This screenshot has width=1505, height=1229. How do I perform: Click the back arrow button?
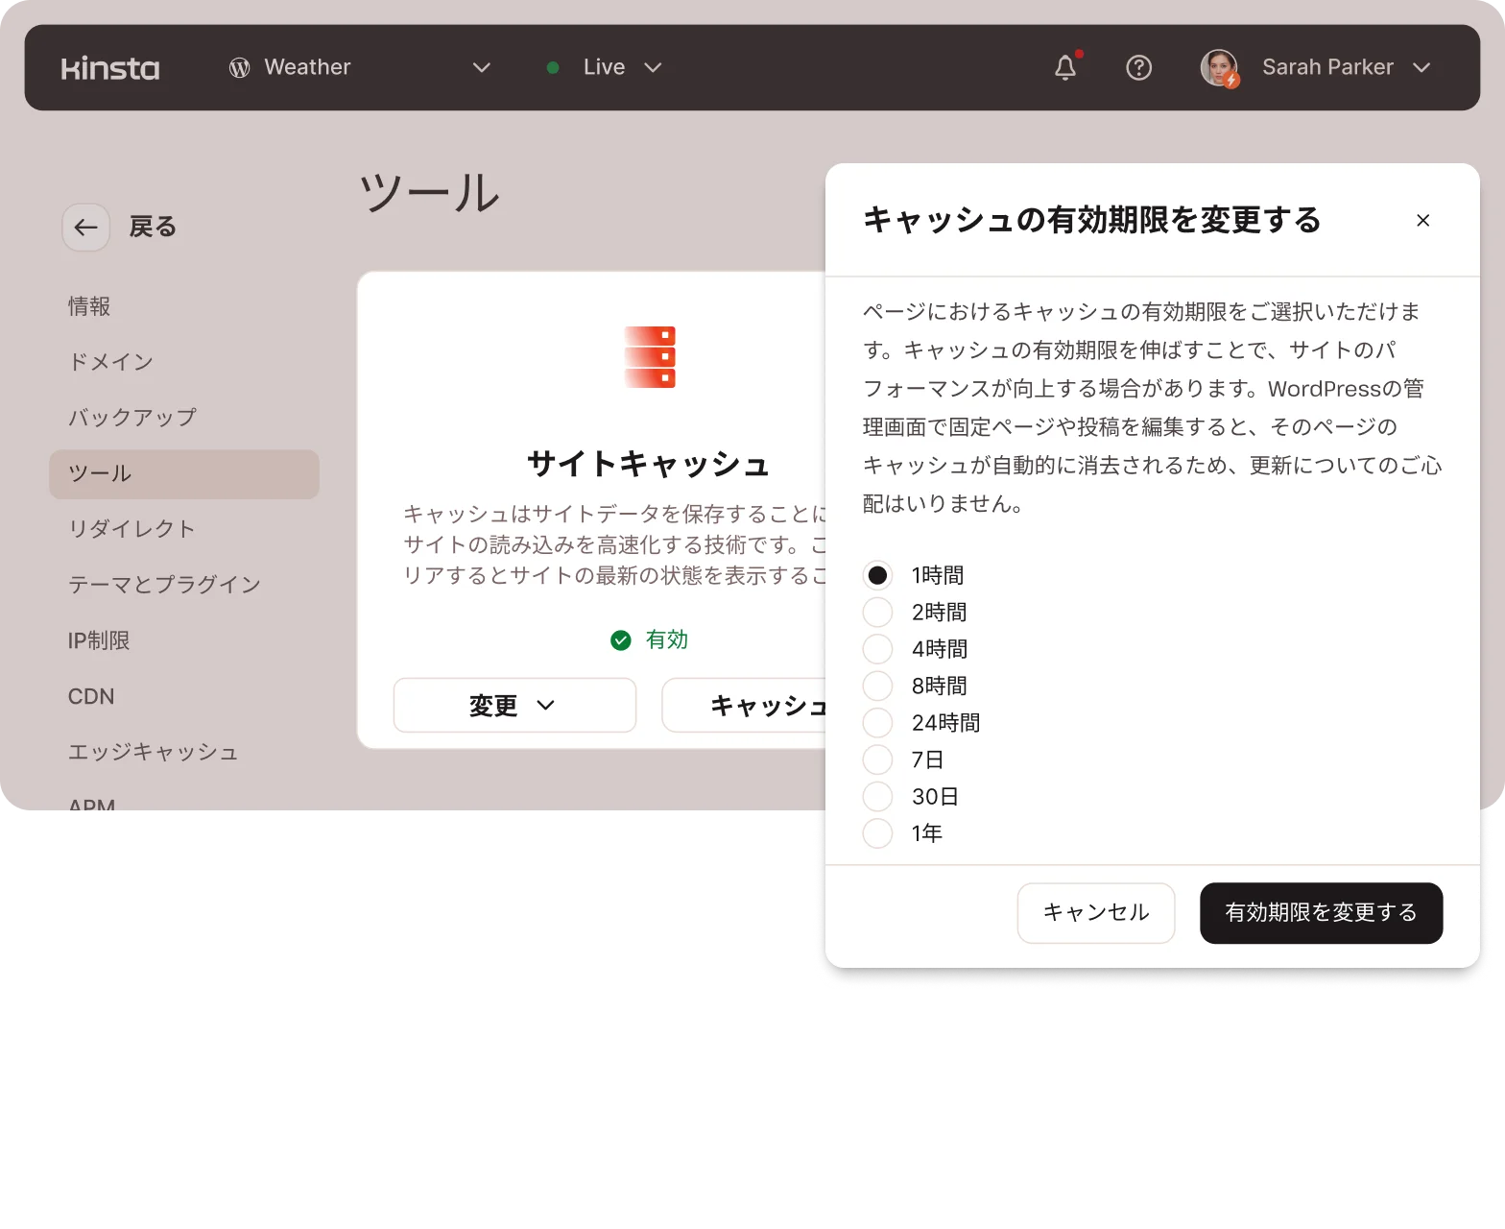(x=86, y=228)
